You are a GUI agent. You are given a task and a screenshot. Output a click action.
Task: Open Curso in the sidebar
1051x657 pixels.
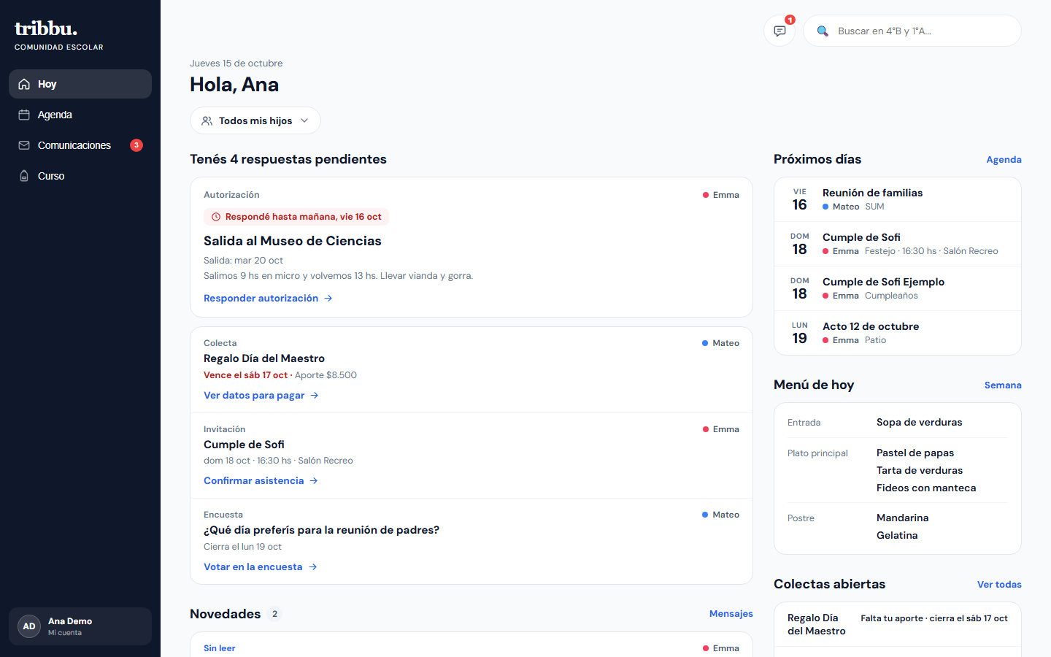(80, 176)
